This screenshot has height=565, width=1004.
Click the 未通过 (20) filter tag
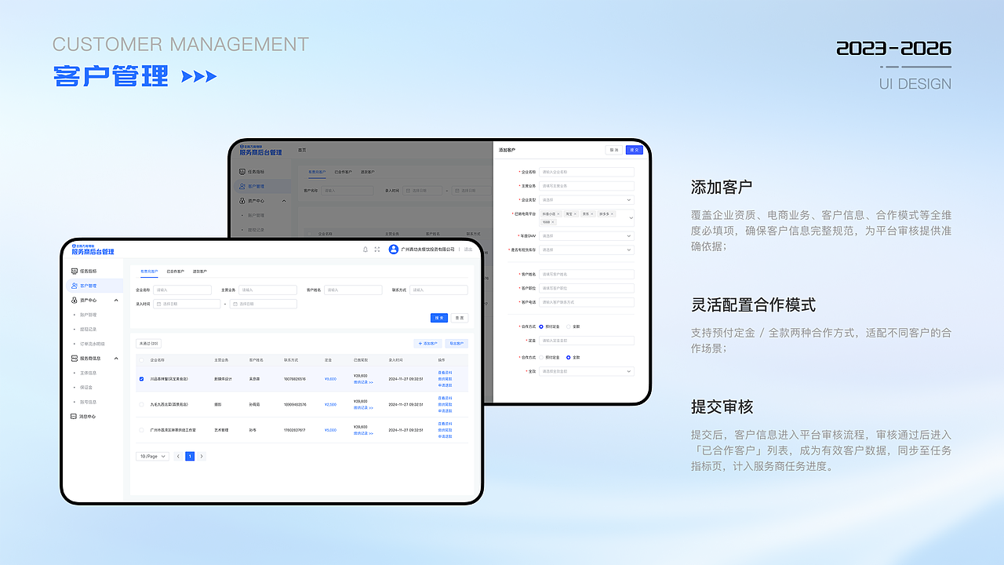(148, 344)
